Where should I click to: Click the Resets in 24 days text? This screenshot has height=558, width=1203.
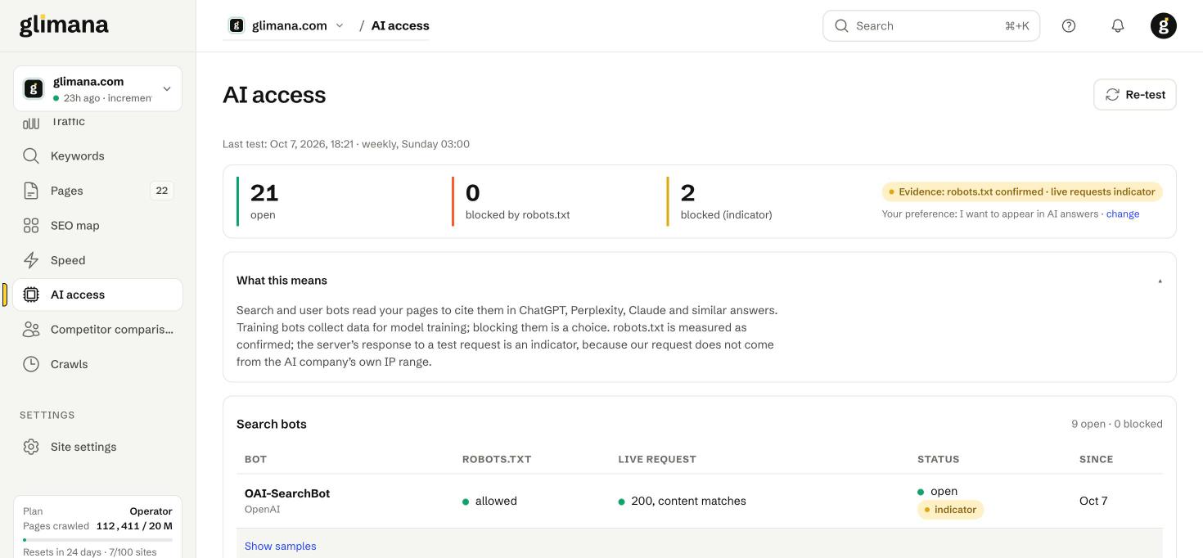click(90, 551)
